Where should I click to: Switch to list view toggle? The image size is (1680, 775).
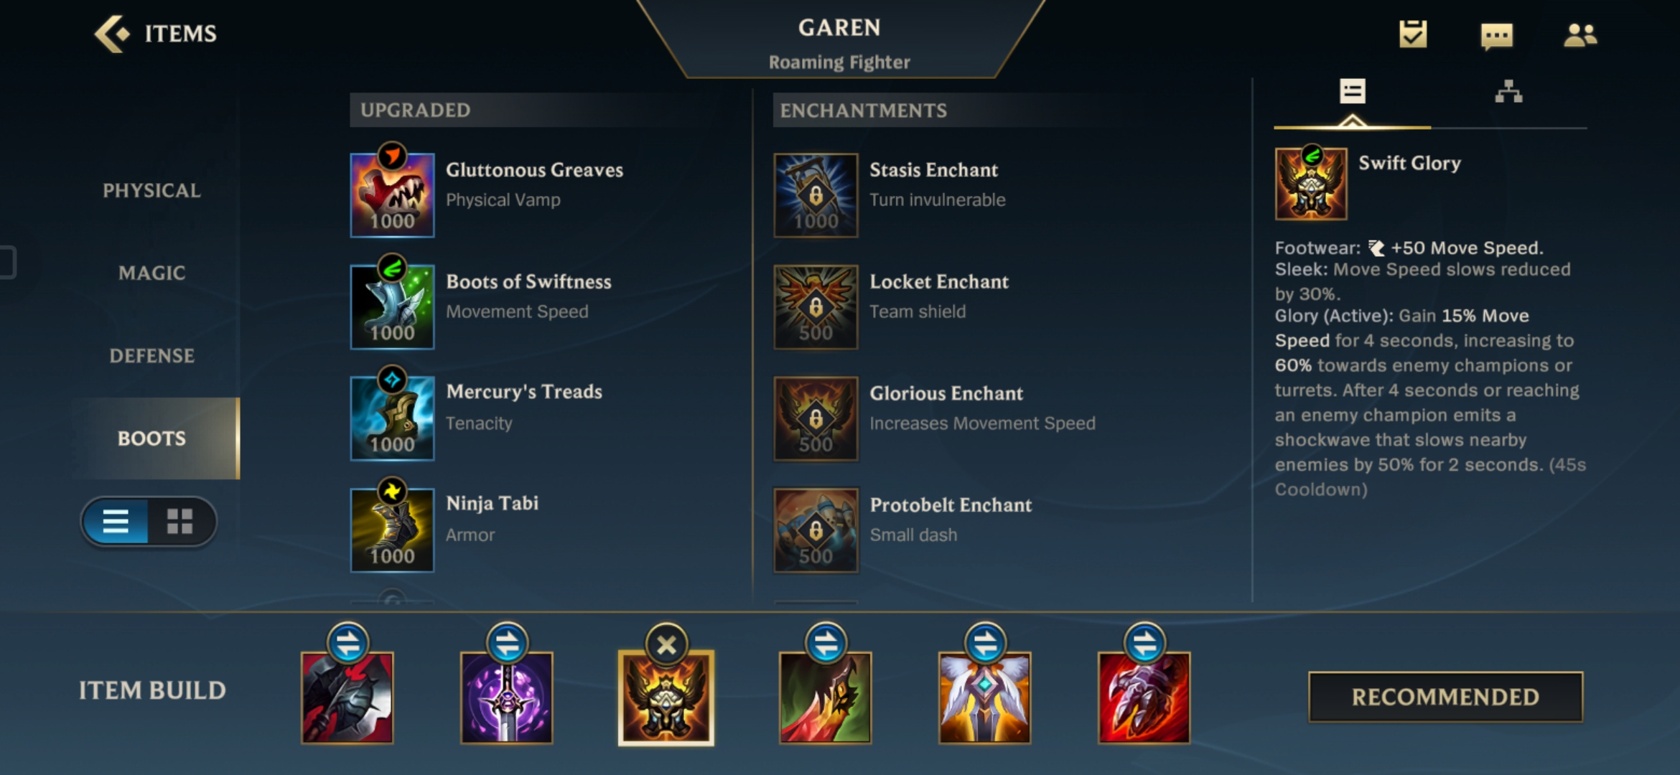[x=116, y=521]
